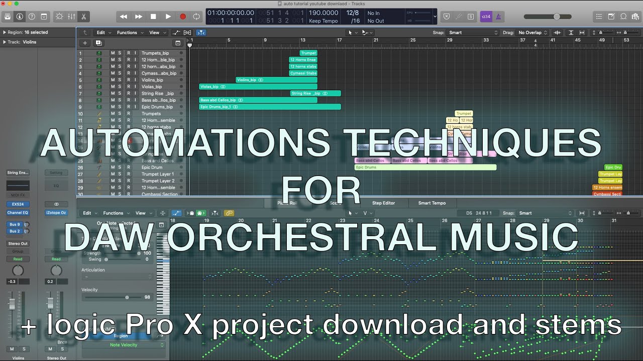Screen dimensions: 643x361
Task: Open global tracks disclosure button
Action: (178, 43)
